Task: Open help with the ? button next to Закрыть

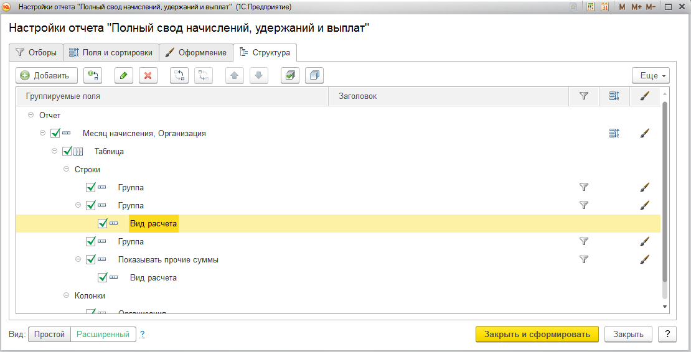Action: [667, 334]
